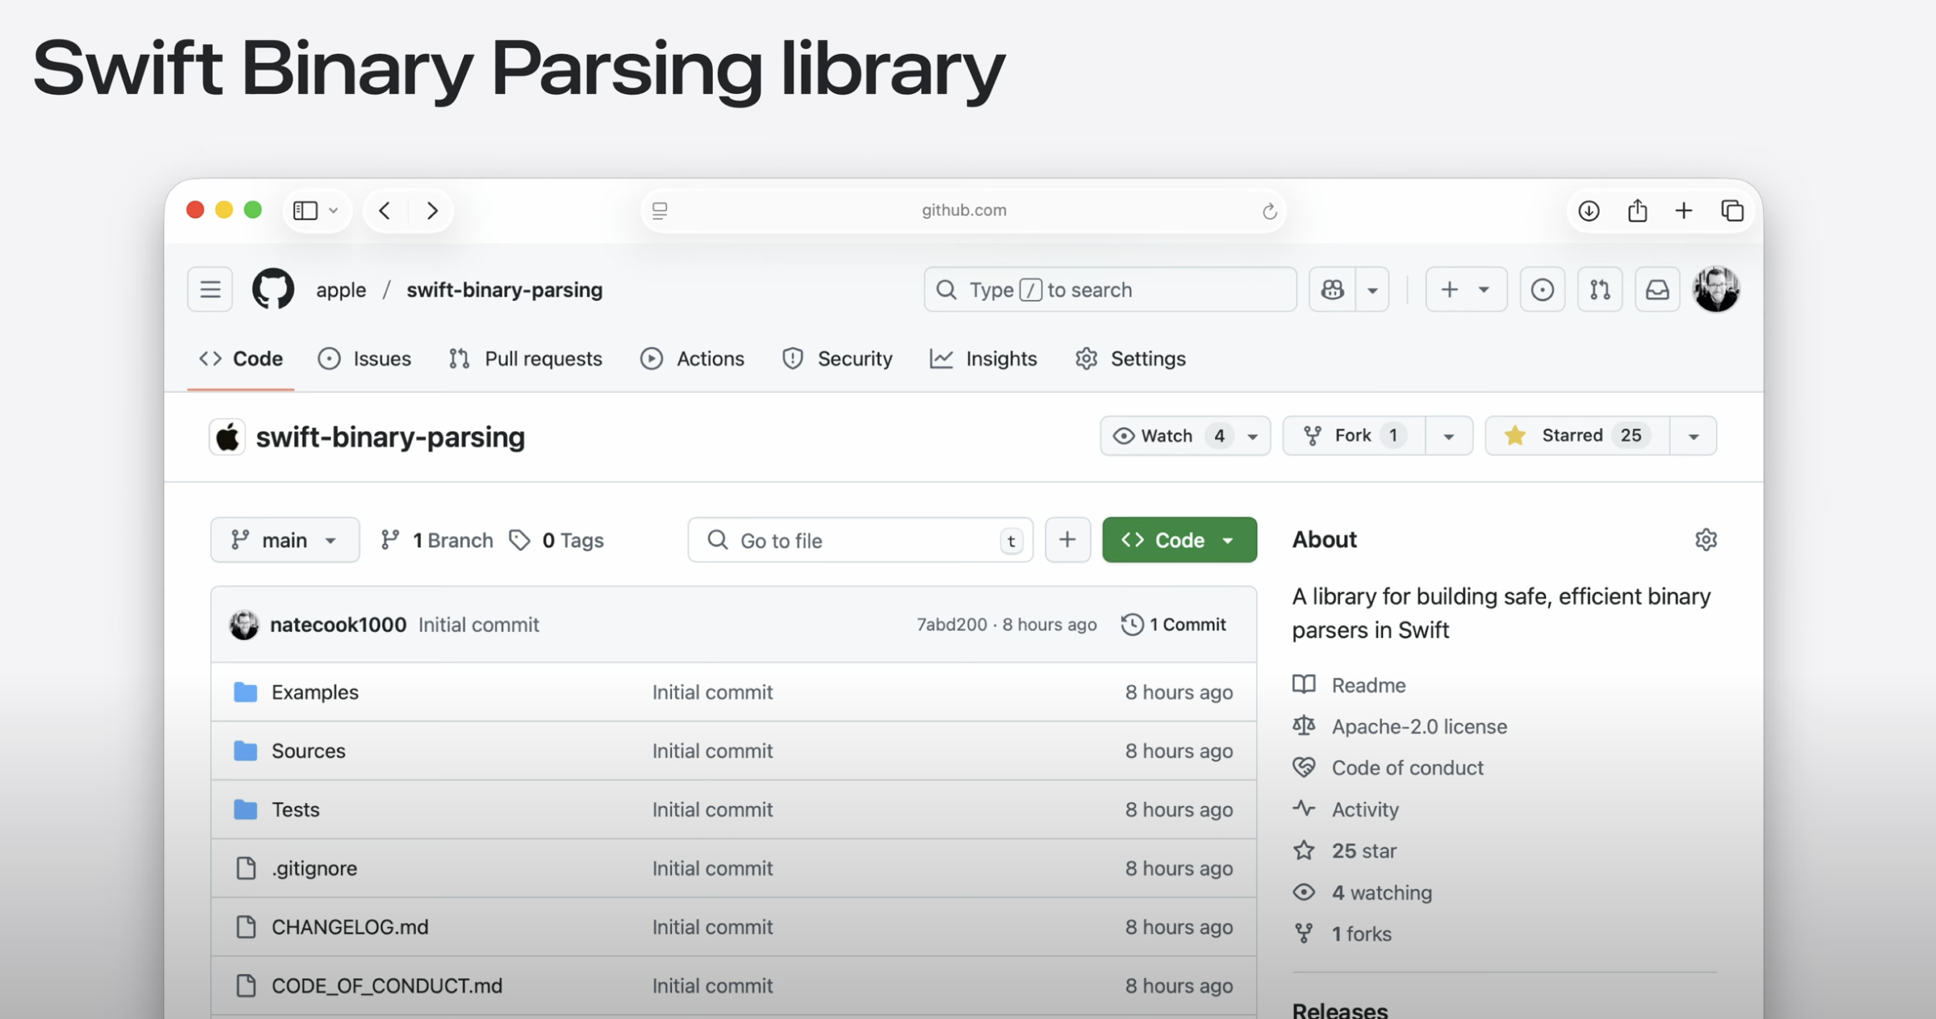Open the green Code dropdown

click(1178, 540)
